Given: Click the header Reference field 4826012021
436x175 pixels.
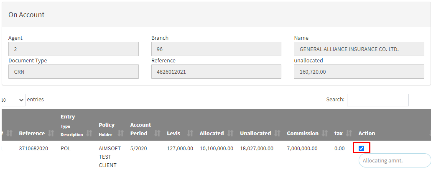Looking at the screenshot, I should click(216, 72).
